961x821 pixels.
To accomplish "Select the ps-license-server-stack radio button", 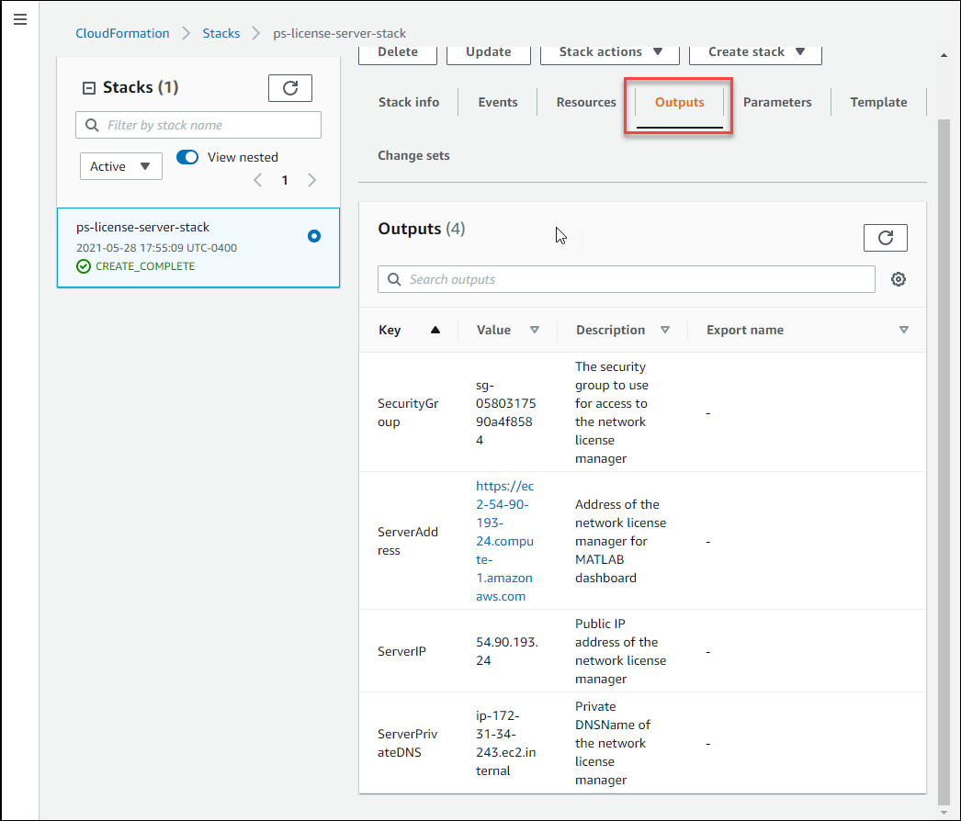I will (x=314, y=236).
